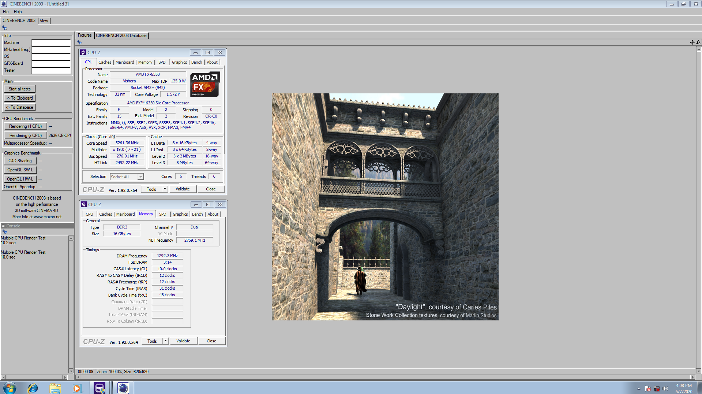702x394 pixels.
Task: Run C4D Shading benchmark
Action: coord(20,161)
